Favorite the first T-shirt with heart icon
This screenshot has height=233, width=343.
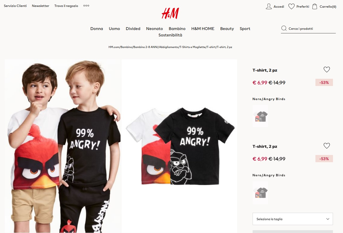click(x=327, y=70)
